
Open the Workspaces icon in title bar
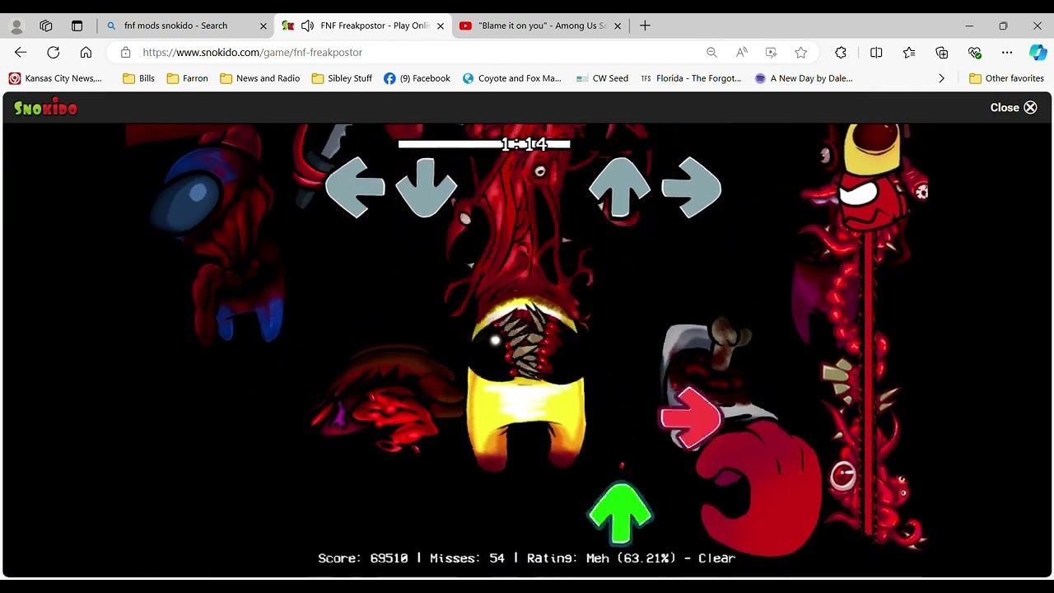[46, 26]
